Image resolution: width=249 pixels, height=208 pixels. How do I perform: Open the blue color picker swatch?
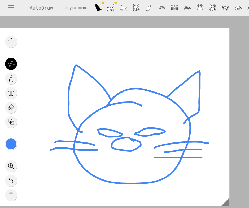[x=11, y=144]
